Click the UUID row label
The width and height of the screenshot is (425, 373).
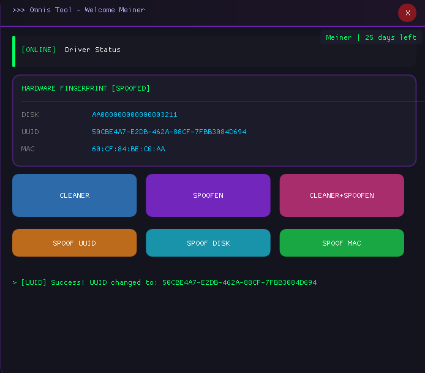pos(30,132)
